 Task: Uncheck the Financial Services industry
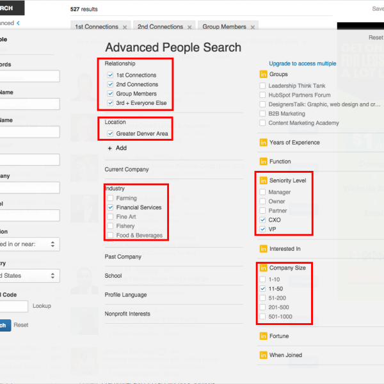(111, 207)
